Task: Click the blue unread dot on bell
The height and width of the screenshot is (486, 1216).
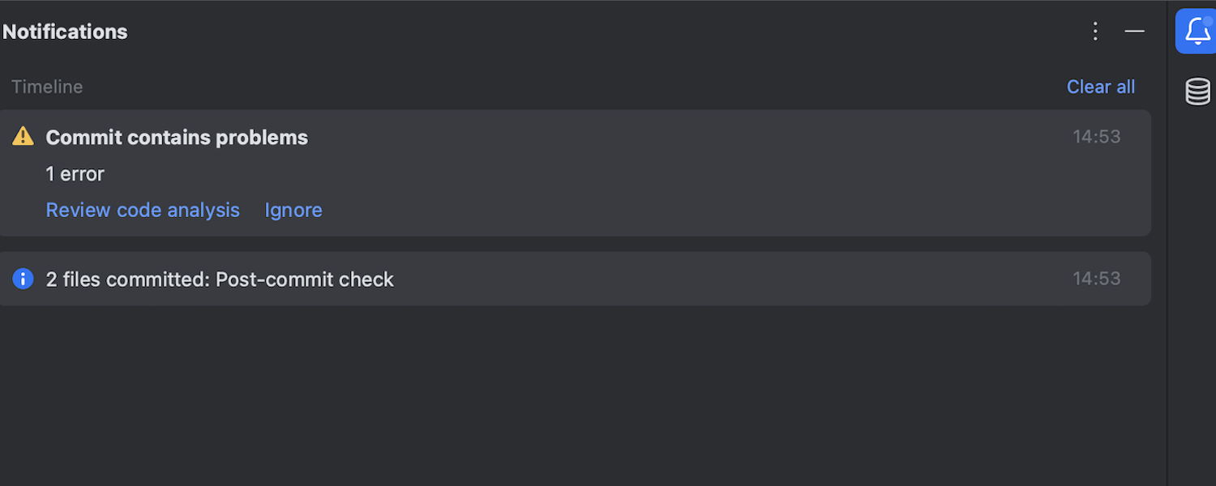Action: tap(1207, 21)
